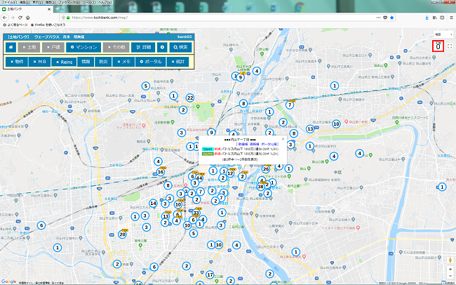Close the property info popup
Viewport: 456px width, 285px height.
283,139
